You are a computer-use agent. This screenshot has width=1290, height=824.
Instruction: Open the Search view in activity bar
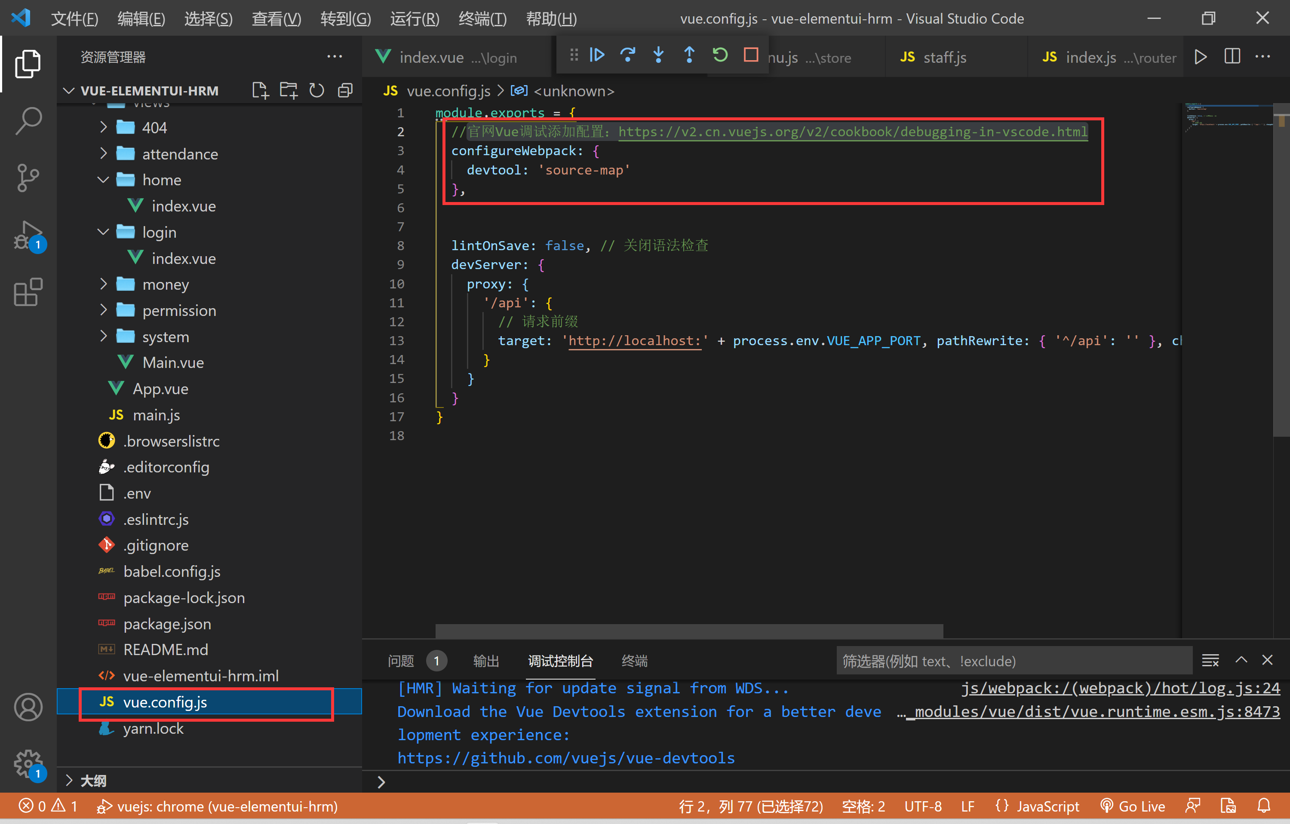coord(28,120)
